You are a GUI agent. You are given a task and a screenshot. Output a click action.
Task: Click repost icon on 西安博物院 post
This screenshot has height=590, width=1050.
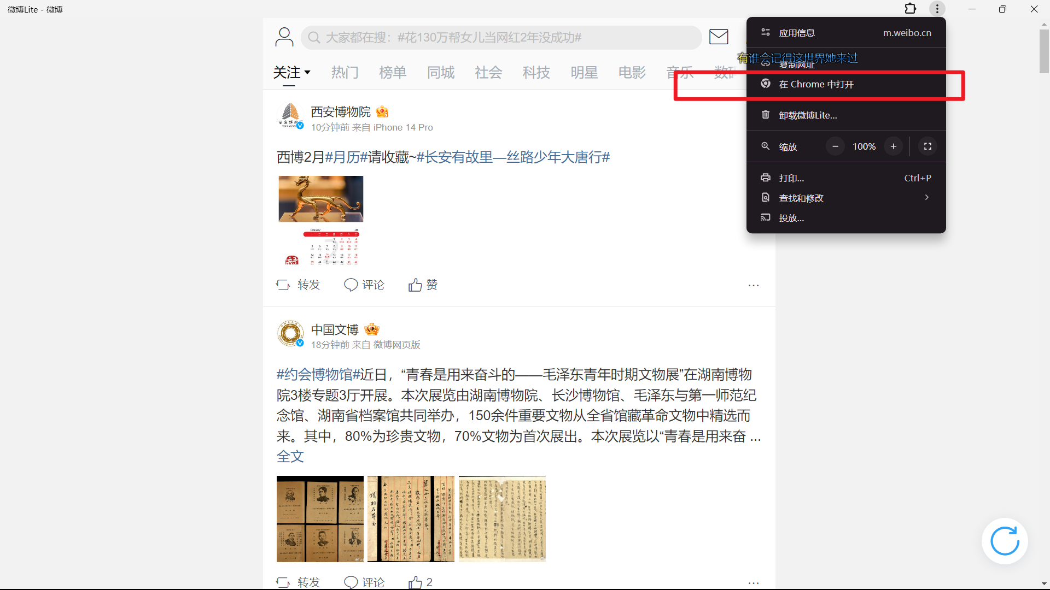point(283,285)
